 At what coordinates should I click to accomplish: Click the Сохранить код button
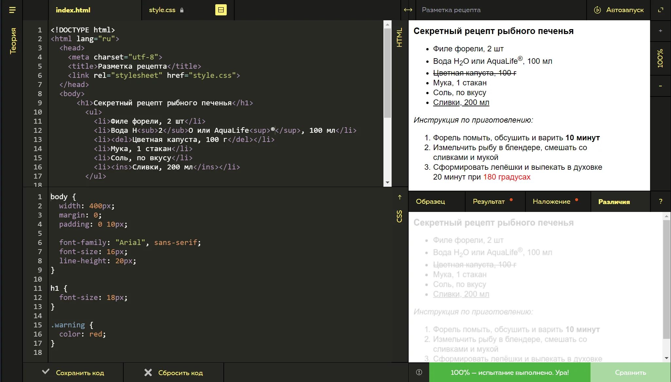tap(73, 373)
